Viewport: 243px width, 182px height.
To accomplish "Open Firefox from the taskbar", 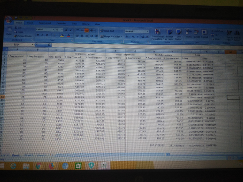I will pos(52,166).
